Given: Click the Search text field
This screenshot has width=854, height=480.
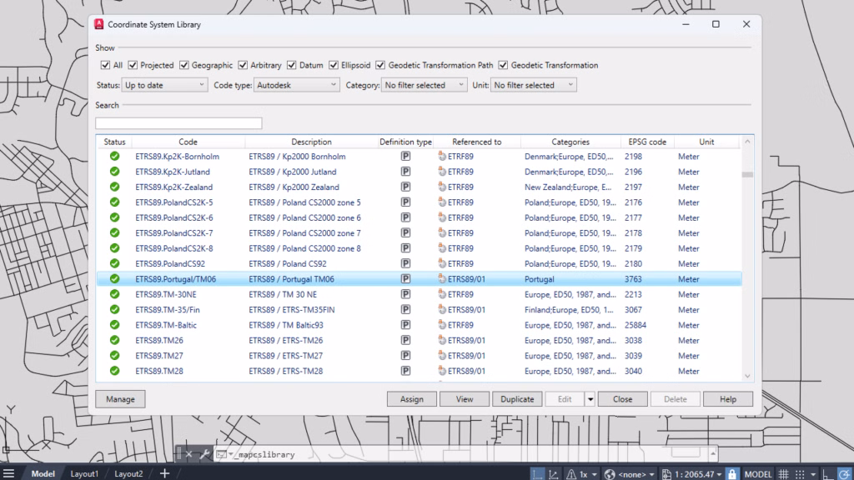Looking at the screenshot, I should point(178,123).
